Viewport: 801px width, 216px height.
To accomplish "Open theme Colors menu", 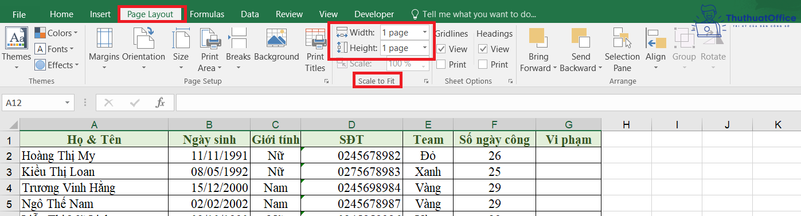I will (56, 33).
